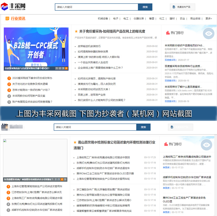This screenshot has height=216, width=217.
Task: Open the 农业 category
Action: (x=182, y=18)
